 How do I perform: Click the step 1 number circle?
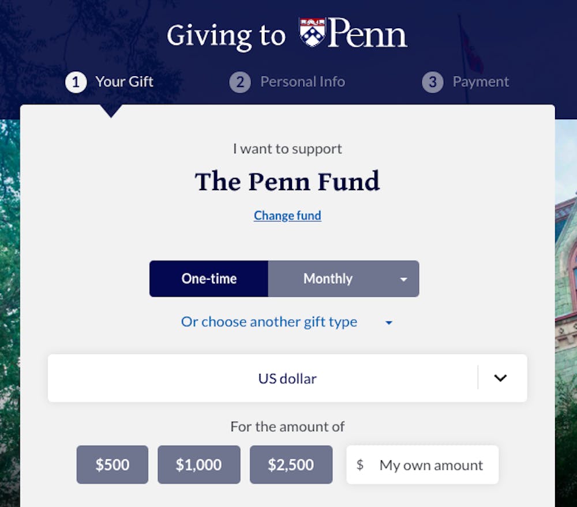pyautogui.click(x=76, y=82)
